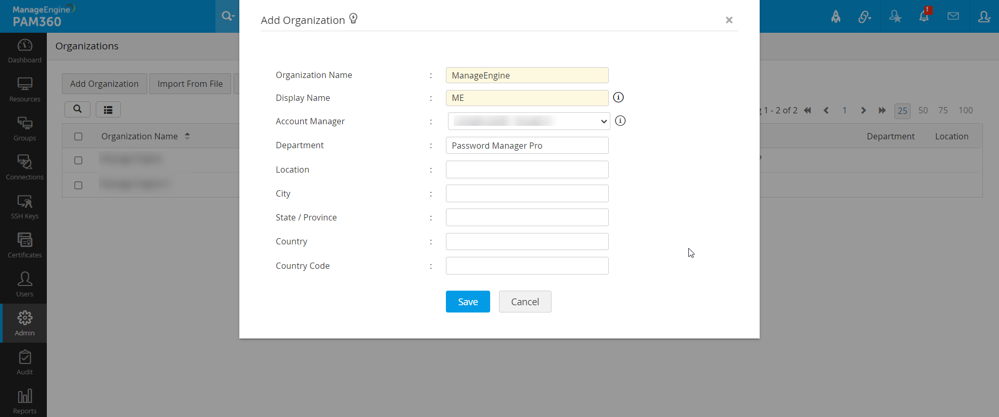Click the Department input field
Image resolution: width=999 pixels, height=417 pixels.
click(527, 146)
